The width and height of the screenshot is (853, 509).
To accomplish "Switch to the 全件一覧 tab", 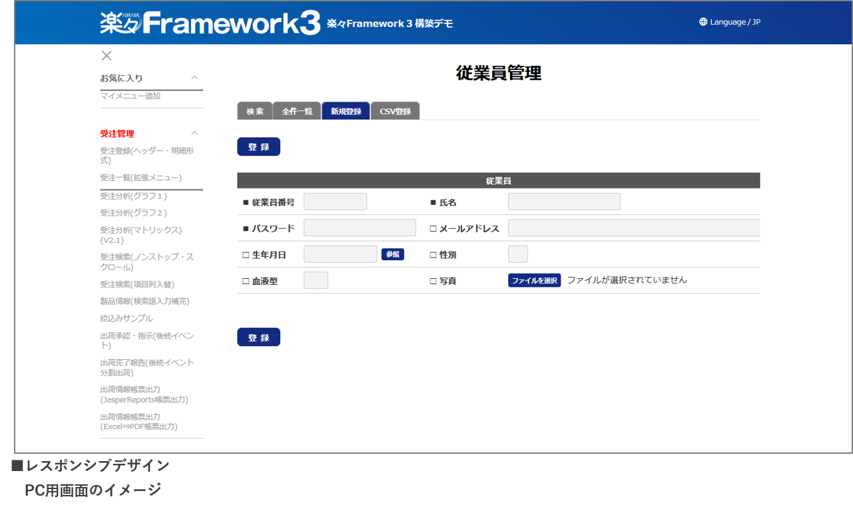I will point(297,111).
